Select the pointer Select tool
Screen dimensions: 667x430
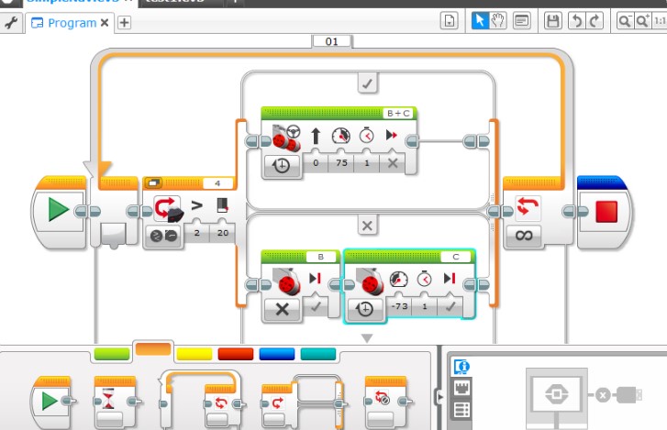click(480, 22)
